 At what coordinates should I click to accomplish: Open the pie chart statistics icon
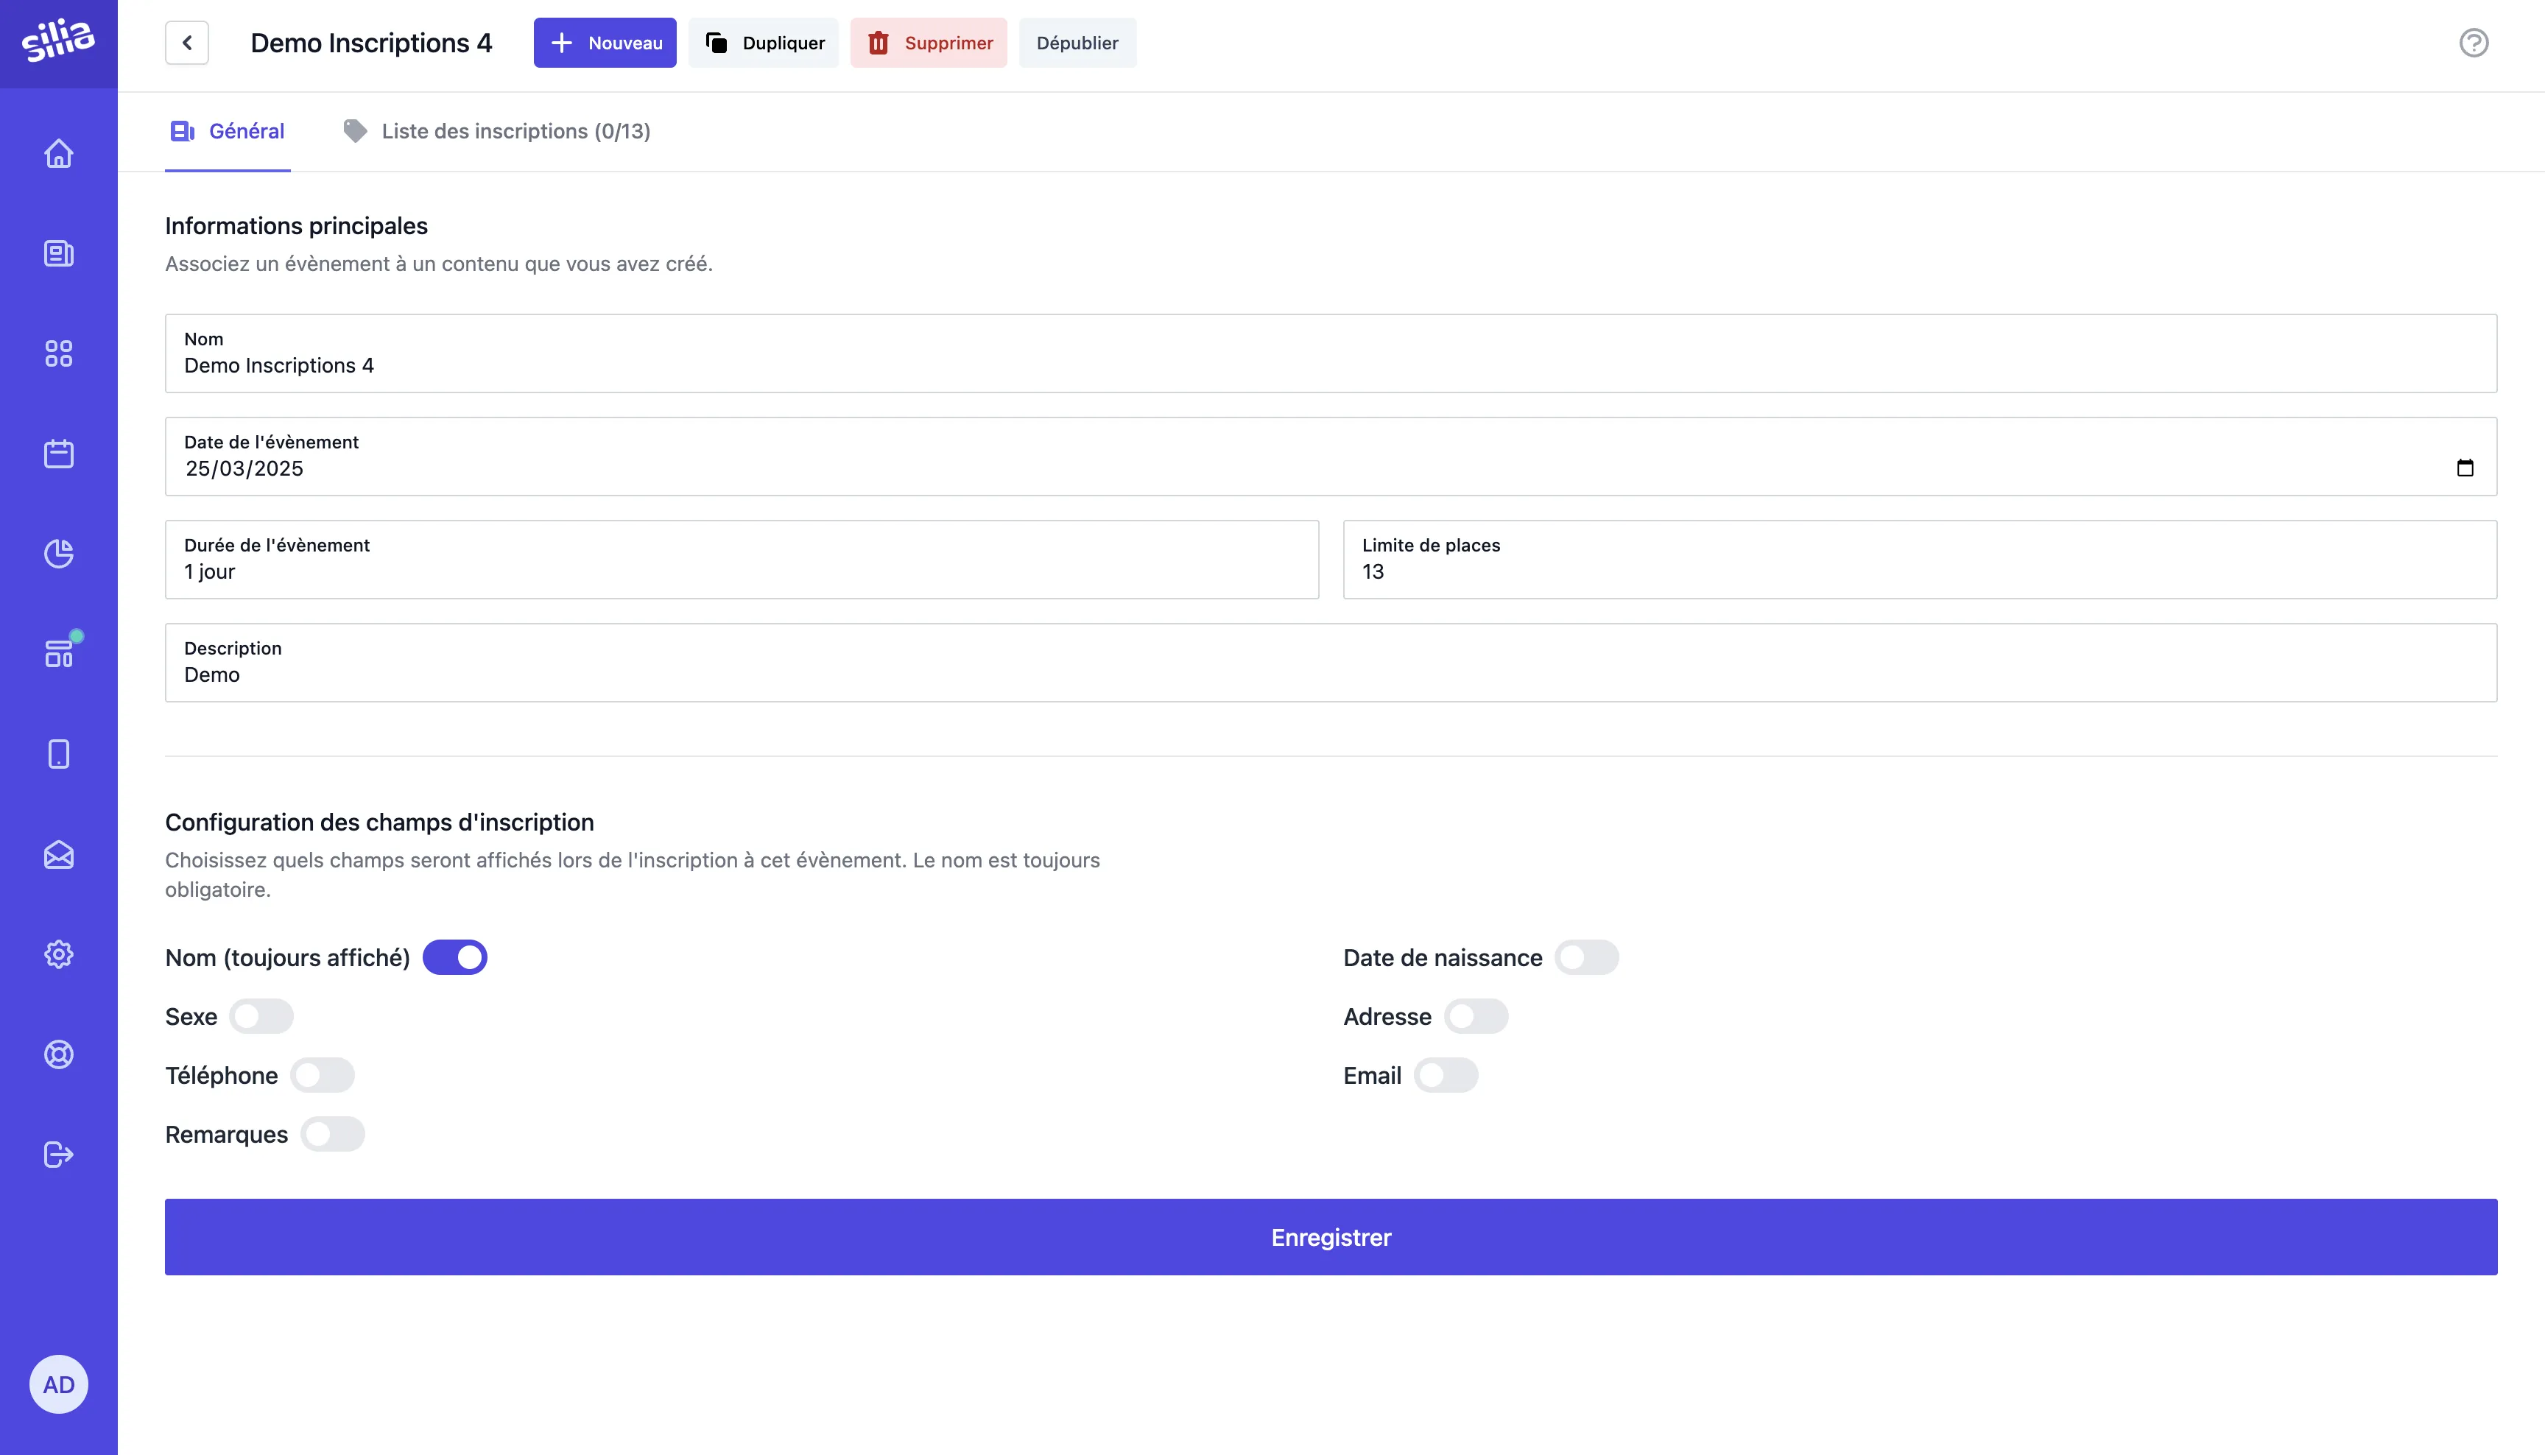tap(59, 554)
